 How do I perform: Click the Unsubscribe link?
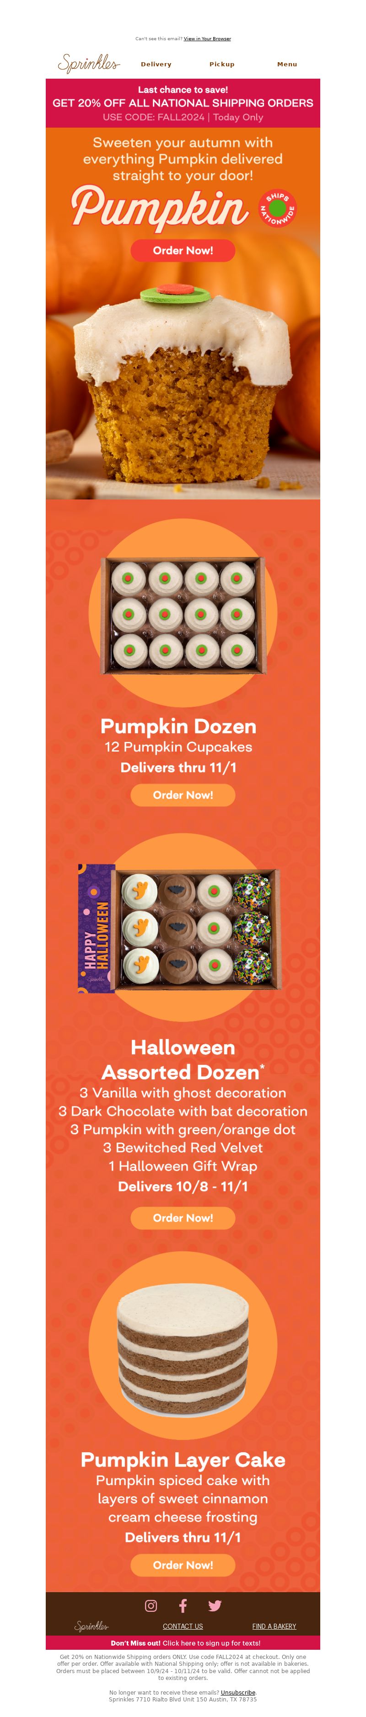(x=238, y=1692)
